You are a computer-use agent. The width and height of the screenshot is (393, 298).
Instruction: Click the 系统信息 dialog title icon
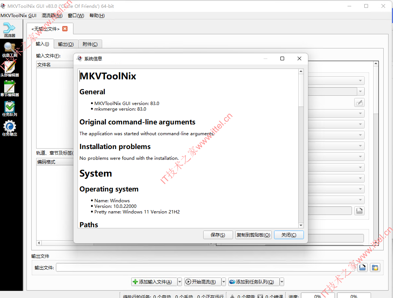[79, 58]
